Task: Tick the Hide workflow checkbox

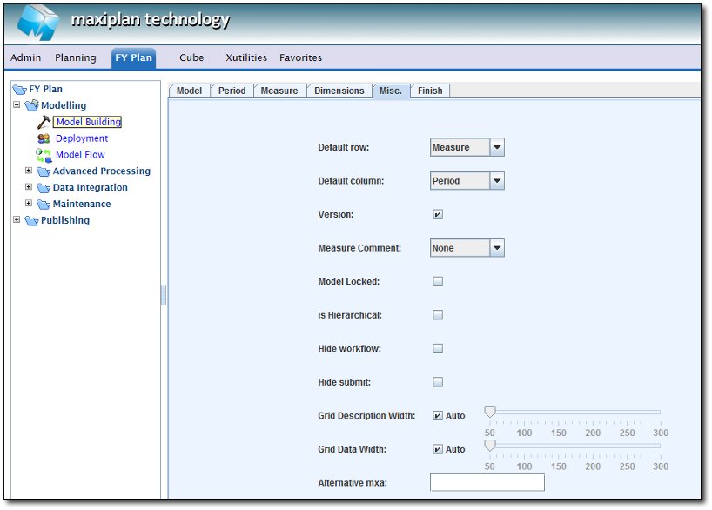Action: click(438, 349)
